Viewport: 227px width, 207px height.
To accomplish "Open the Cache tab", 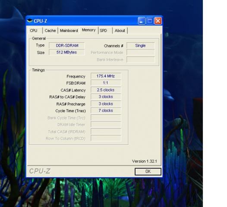I will click(x=50, y=31).
